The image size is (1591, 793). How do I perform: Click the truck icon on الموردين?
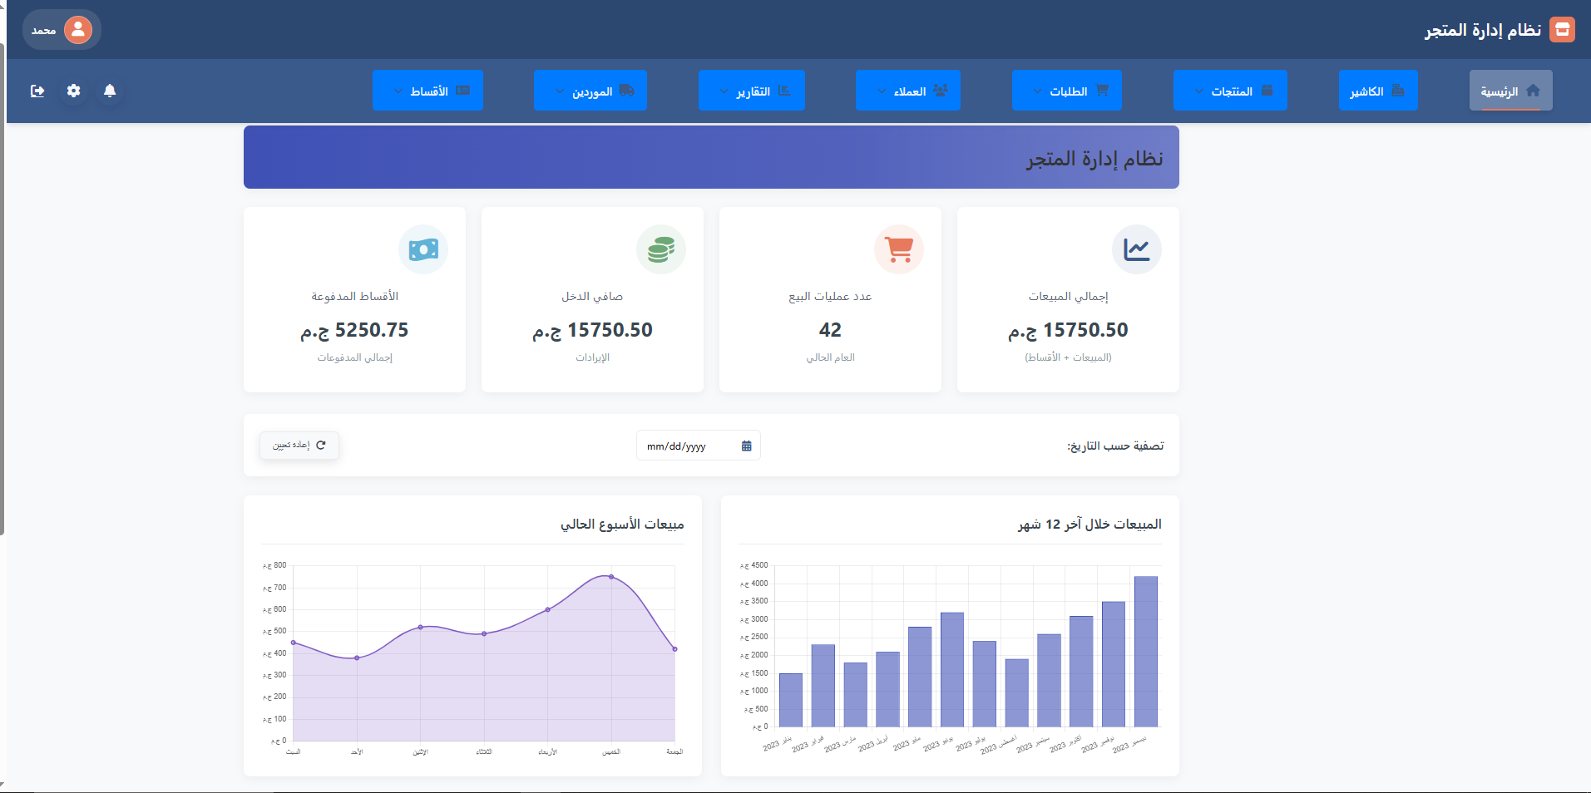coord(626,91)
